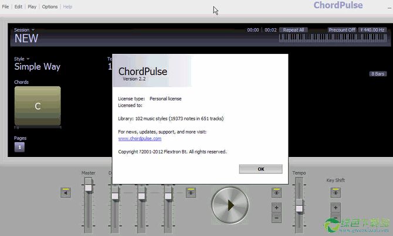393x236 pixels.
Task: Open the File menu
Action: pos(5,7)
